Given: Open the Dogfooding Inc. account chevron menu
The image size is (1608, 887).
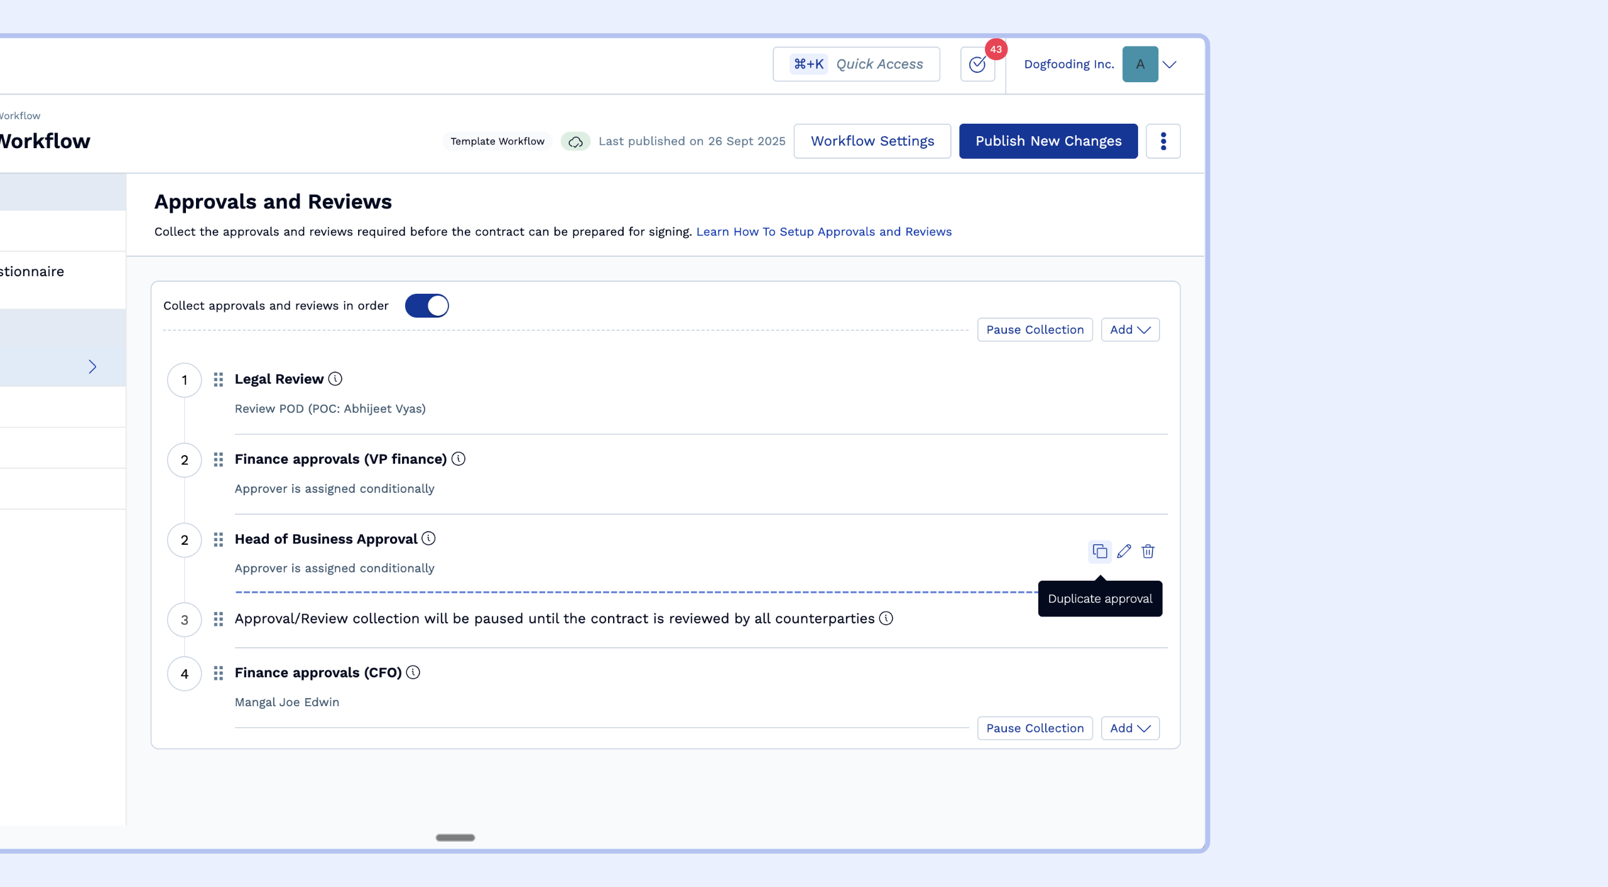Looking at the screenshot, I should tap(1169, 64).
